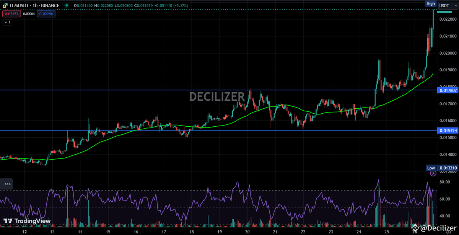Click date 24 on the time axis
459x235 pixels.
point(359,232)
